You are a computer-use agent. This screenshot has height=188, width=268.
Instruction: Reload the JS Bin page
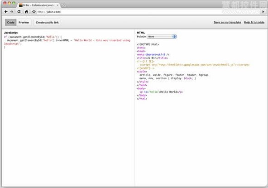19,12
